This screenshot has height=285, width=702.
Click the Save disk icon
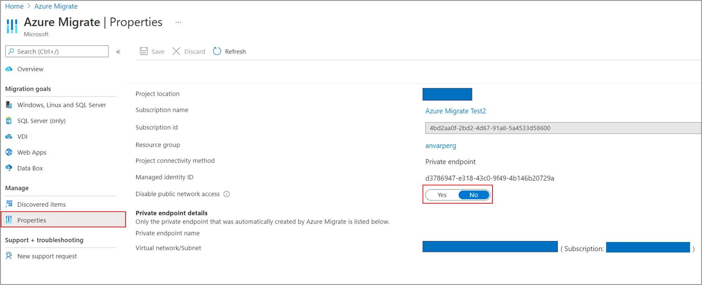pos(144,51)
